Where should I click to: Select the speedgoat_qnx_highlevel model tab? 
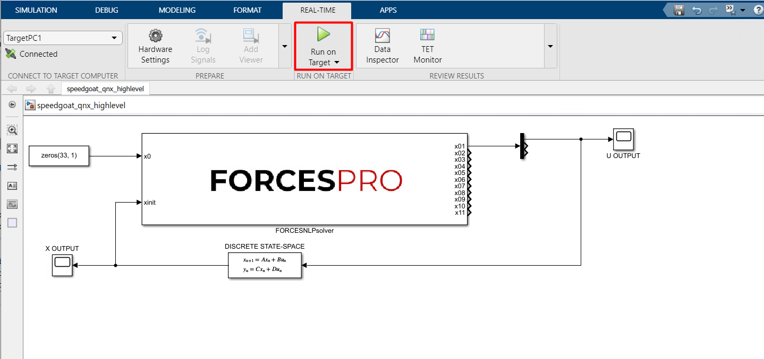(105, 89)
